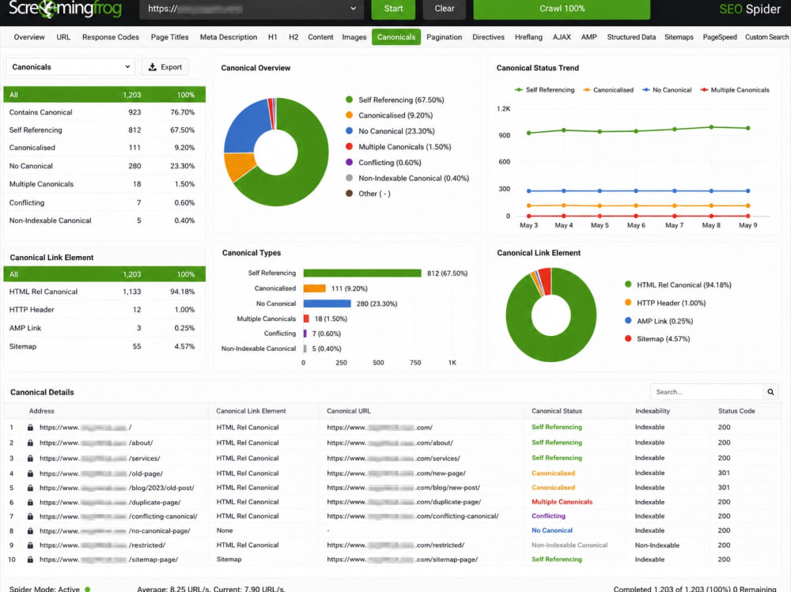
Task: Sort by the Status Code column header
Action: 736,411
